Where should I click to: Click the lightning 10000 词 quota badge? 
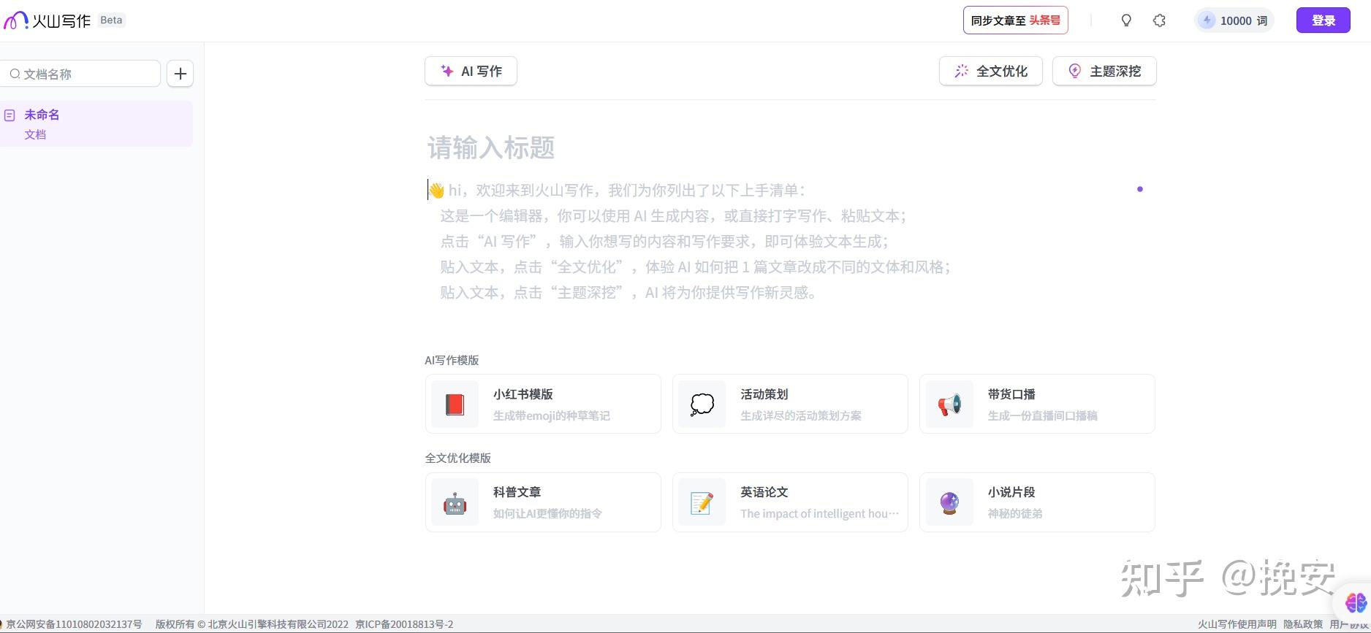click(x=1234, y=20)
